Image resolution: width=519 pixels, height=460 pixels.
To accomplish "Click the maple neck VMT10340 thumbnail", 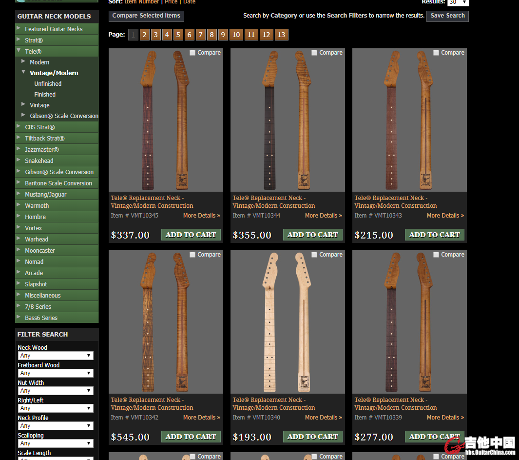I will (x=288, y=322).
